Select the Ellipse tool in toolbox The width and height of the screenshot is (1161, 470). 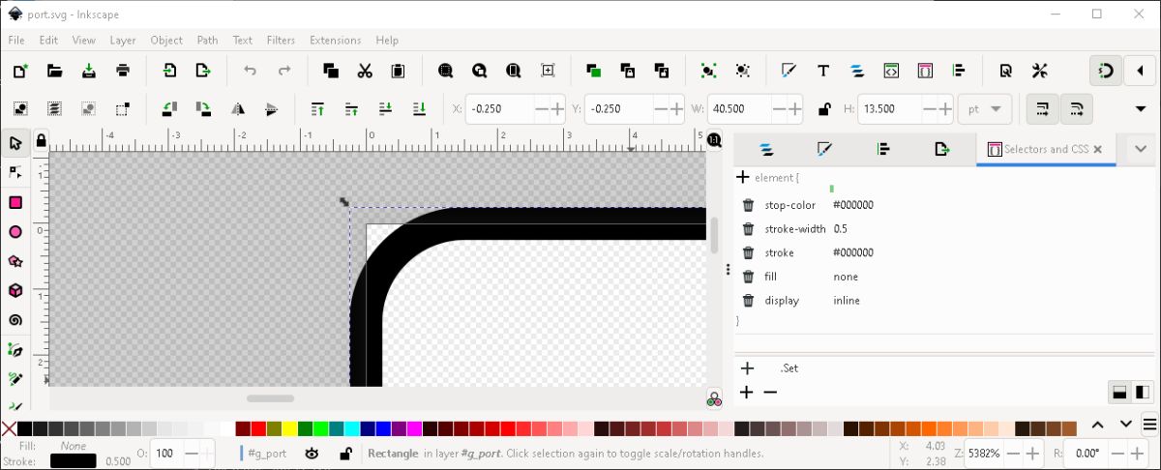15,232
